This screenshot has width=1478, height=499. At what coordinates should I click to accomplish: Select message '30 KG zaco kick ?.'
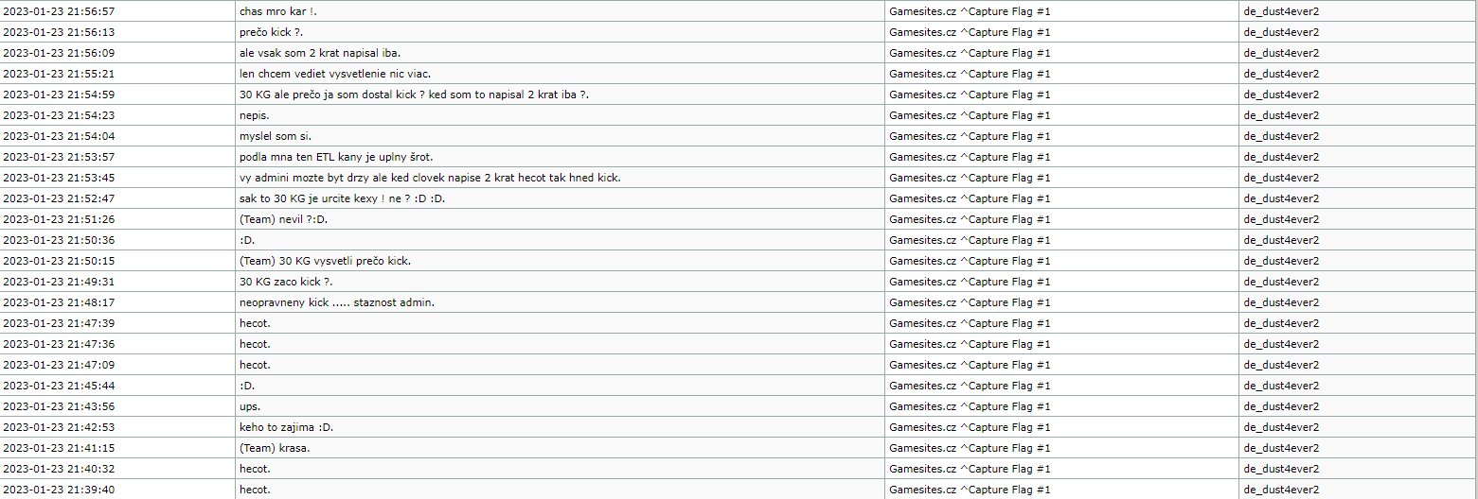(x=287, y=282)
